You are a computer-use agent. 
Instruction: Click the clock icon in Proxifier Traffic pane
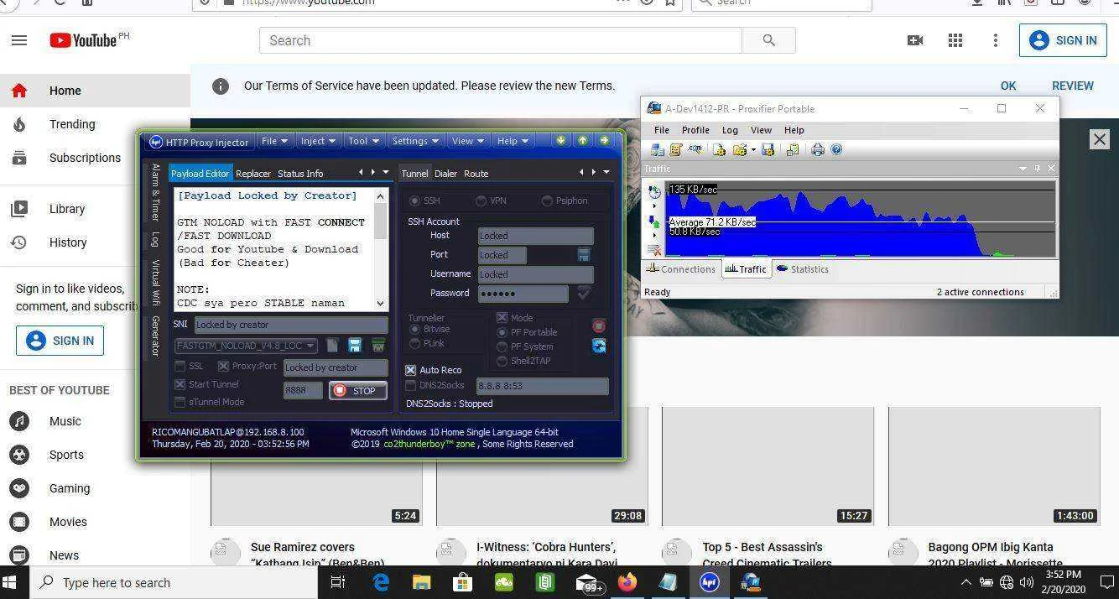point(654,192)
